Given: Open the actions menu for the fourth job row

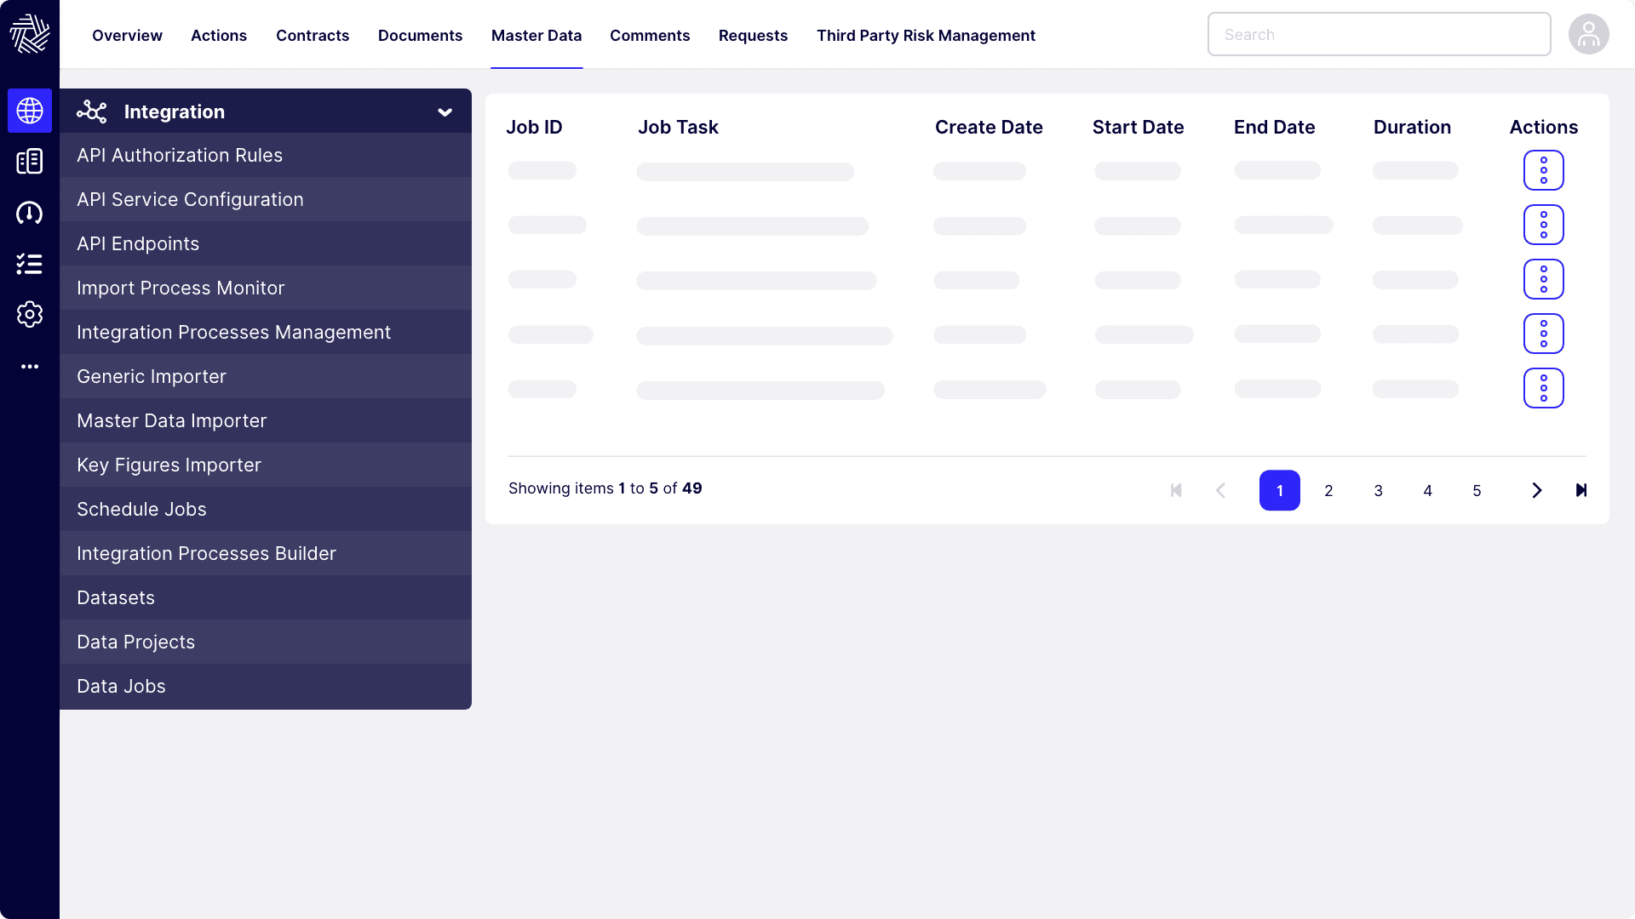Looking at the screenshot, I should (x=1544, y=334).
